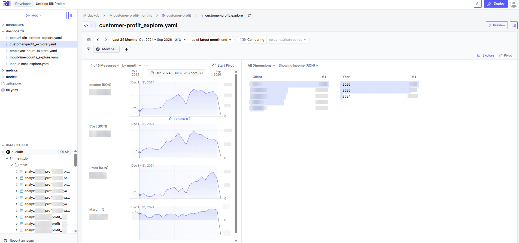Click Year column sort arrow
Screen dimensions: 519x243
click(x=414, y=77)
